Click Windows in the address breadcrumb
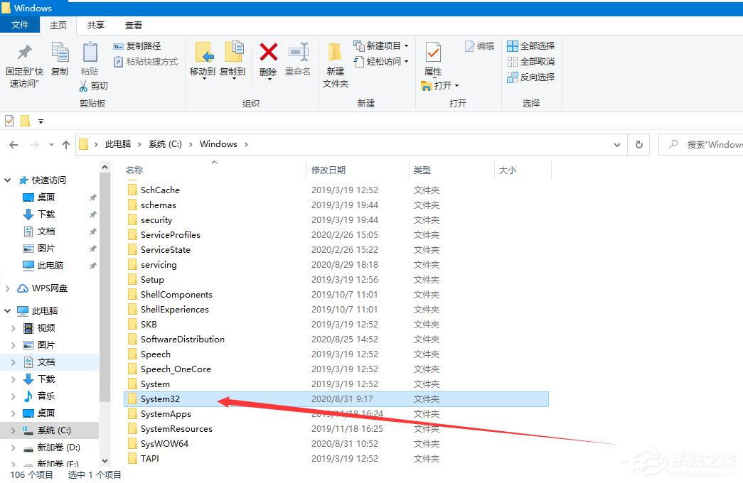The width and height of the screenshot is (743, 483). [218, 144]
